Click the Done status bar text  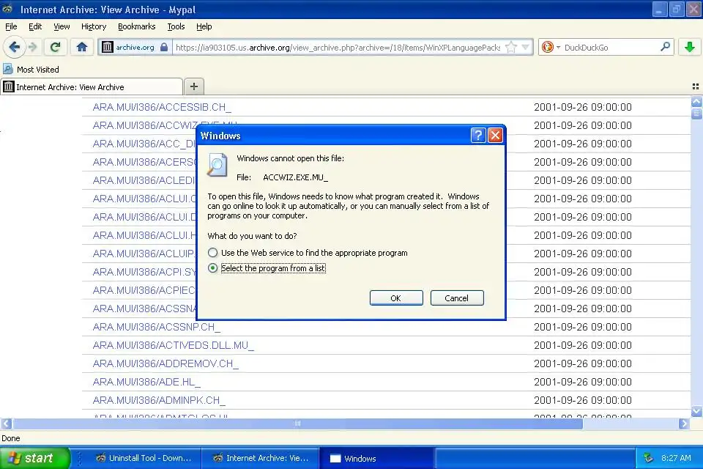click(11, 438)
